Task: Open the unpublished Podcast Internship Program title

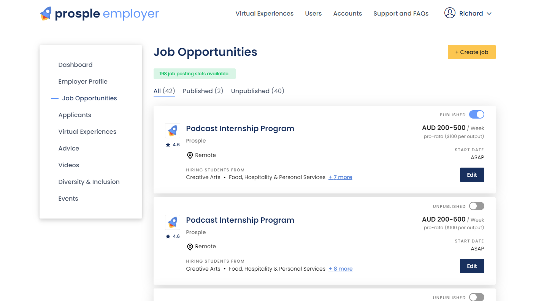Action: click(240, 220)
